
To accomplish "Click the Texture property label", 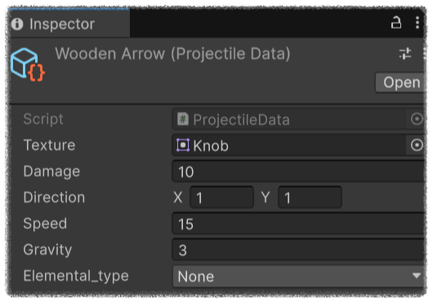I will click(x=50, y=145).
